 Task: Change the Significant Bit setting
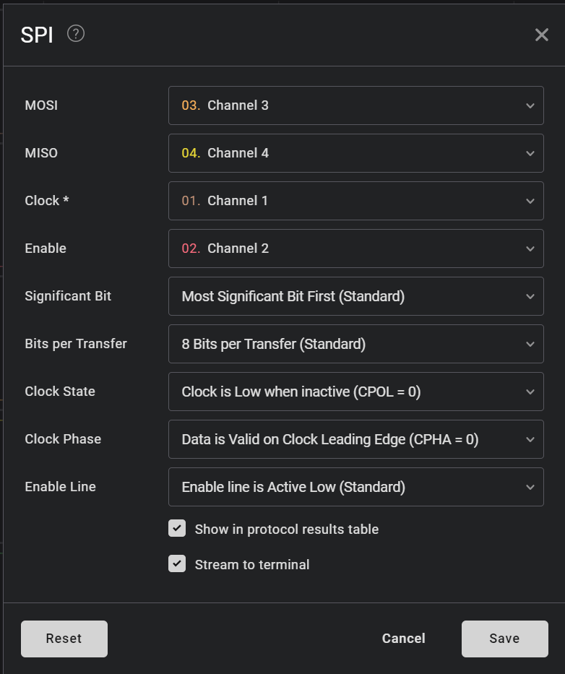[355, 296]
